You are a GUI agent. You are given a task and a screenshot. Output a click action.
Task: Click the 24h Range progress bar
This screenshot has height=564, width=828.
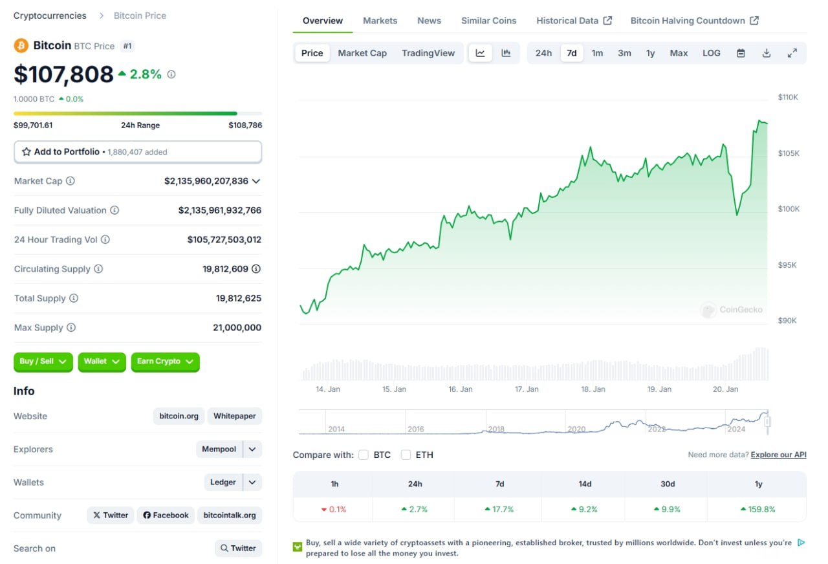point(138,113)
